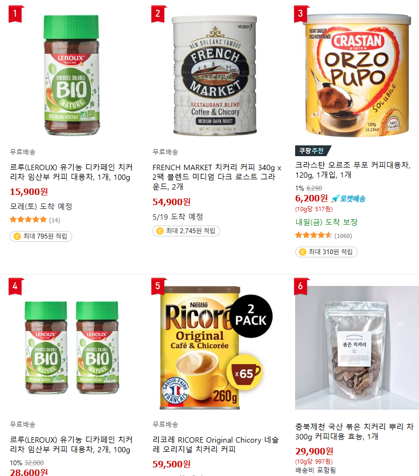Image resolution: width=419 pixels, height=476 pixels.
Task: Open the 충북제천 국산 볶은 치커리 title link
Action: tap(354, 432)
